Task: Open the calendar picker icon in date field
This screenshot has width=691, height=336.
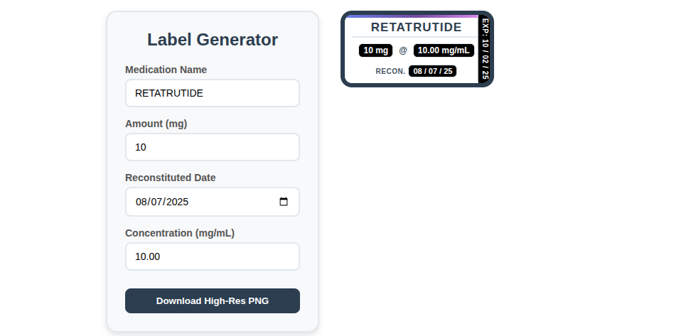Action: pos(284,202)
